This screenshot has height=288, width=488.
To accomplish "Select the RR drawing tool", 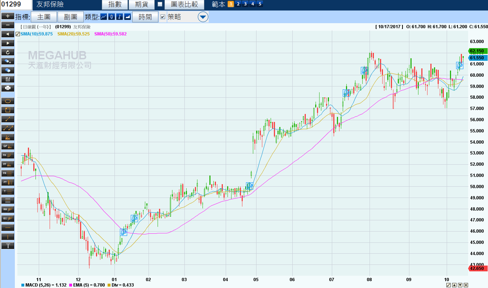I will 8,209.
